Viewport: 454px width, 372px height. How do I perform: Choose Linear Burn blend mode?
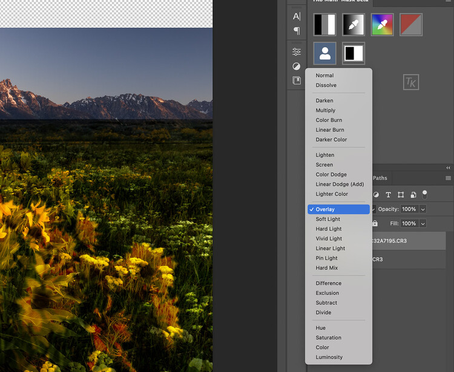pos(330,129)
